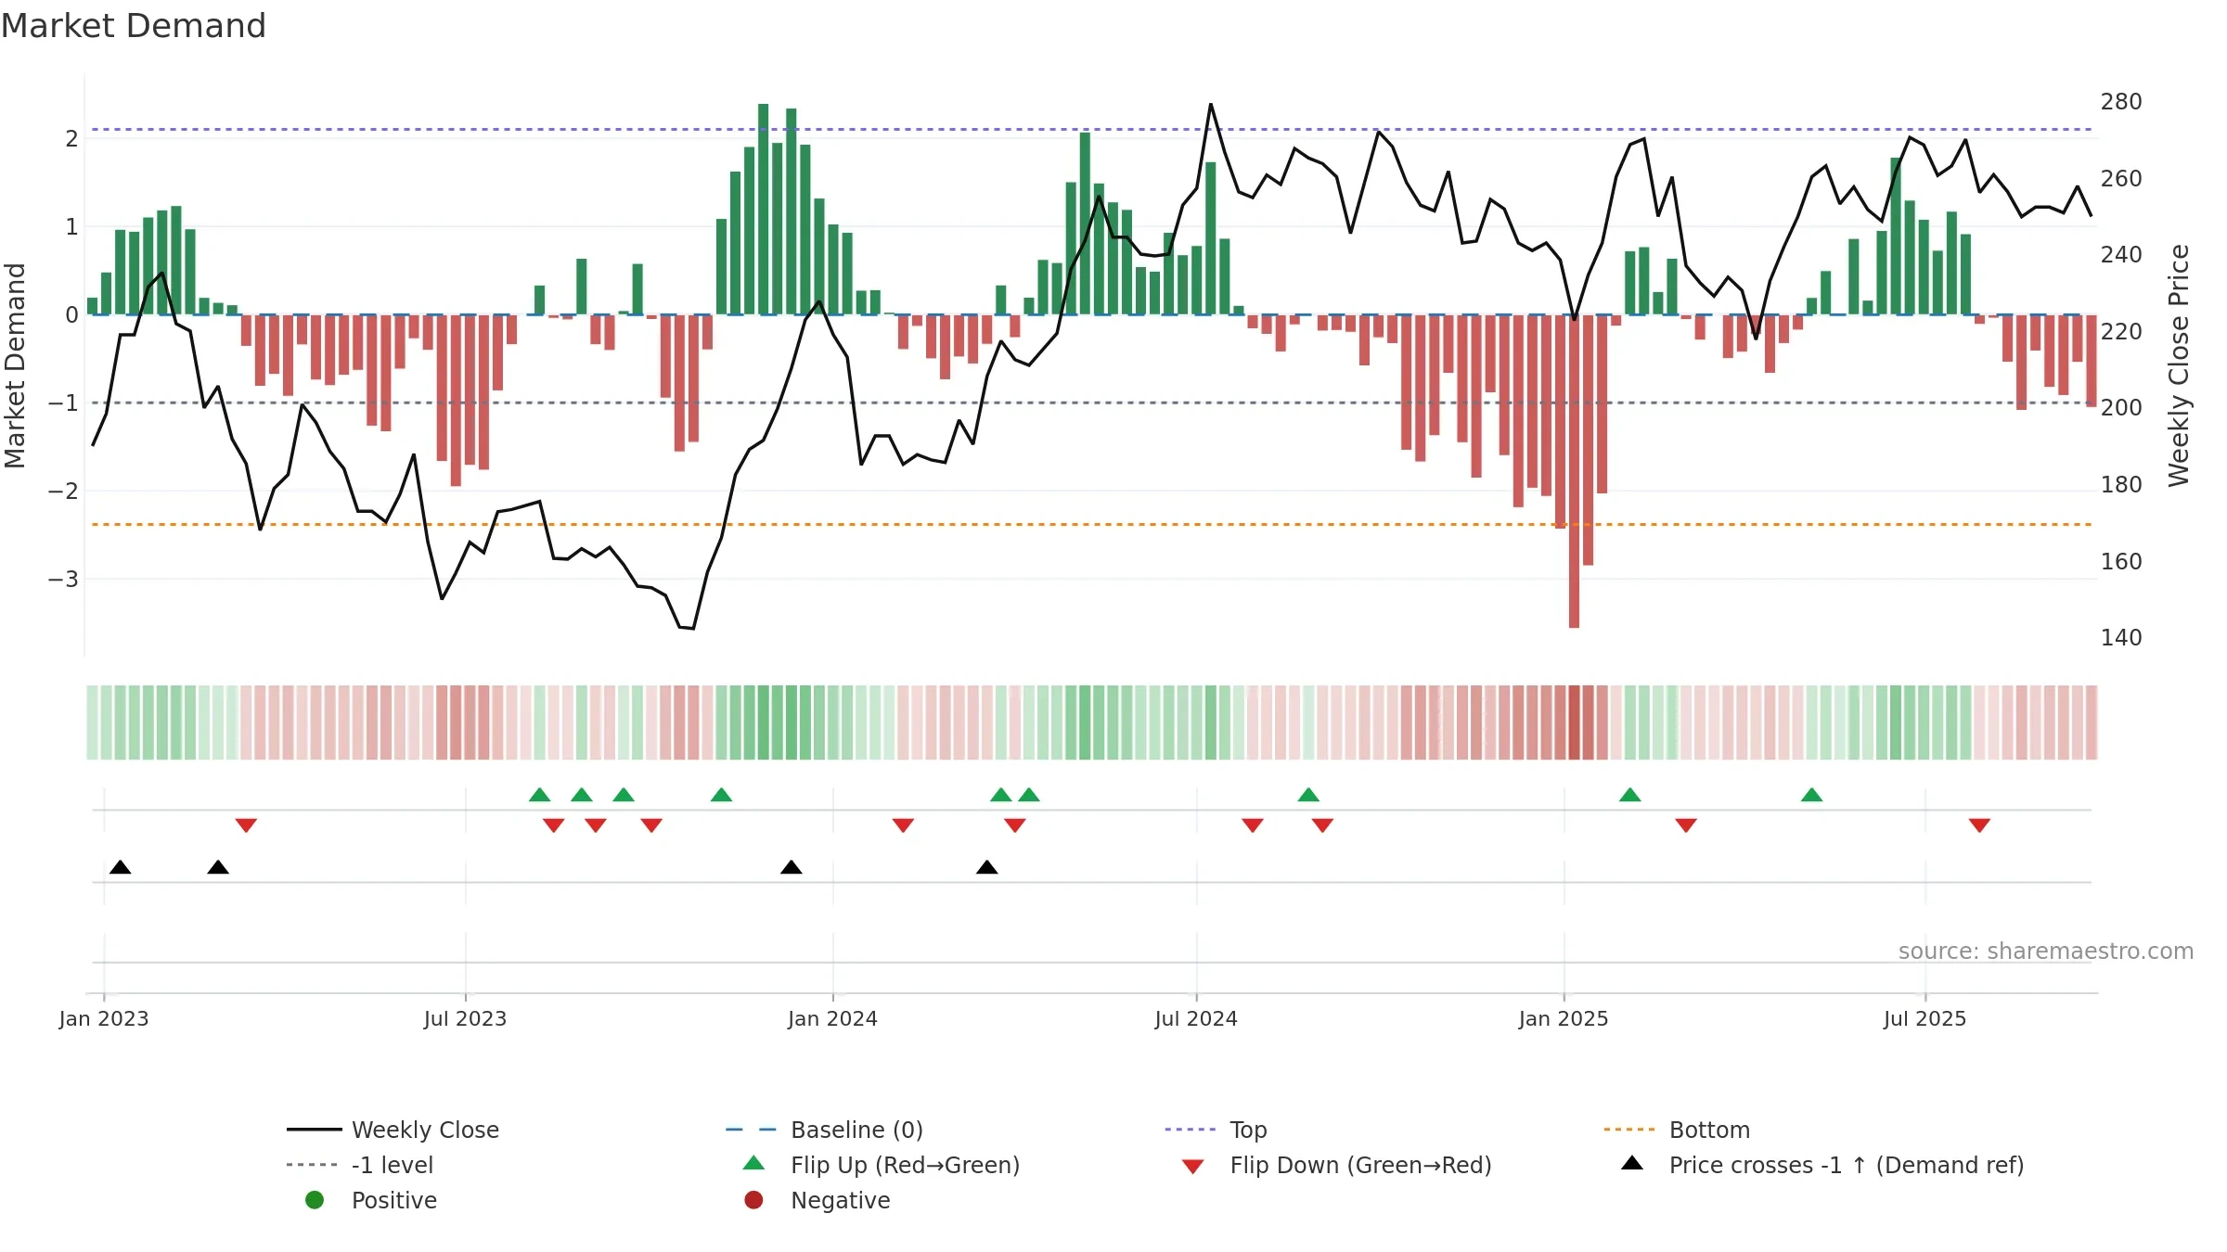Image resolution: width=2227 pixels, height=1252 pixels.
Task: Click the 280 price axis tick label
Action: click(x=2121, y=102)
